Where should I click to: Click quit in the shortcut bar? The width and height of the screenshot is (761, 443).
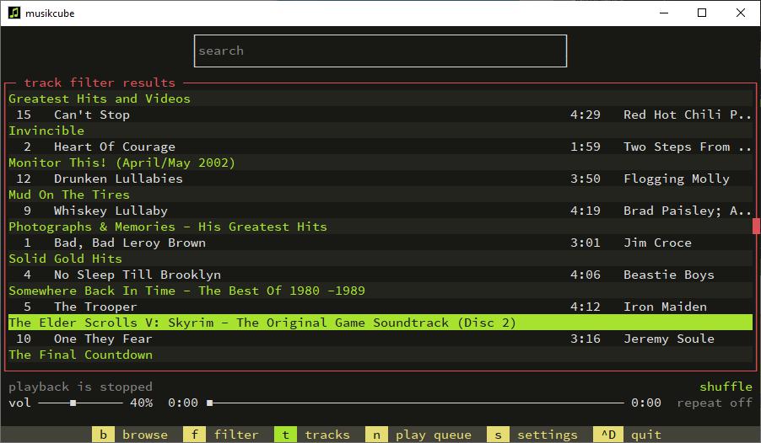pyautogui.click(x=628, y=435)
